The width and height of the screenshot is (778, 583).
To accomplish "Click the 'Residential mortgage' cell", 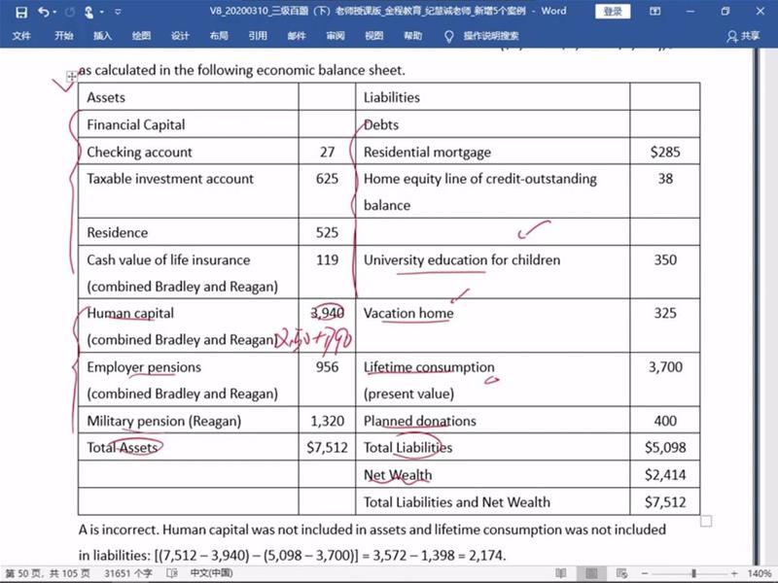I will point(493,152).
